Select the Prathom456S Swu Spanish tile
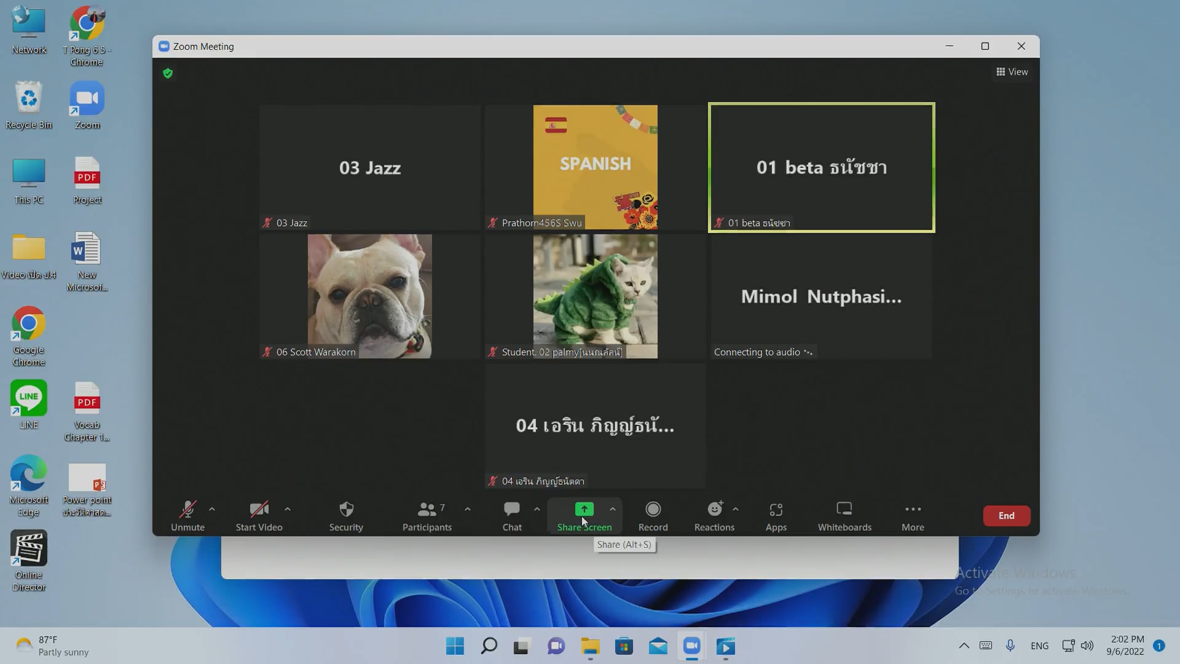Image resolution: width=1180 pixels, height=664 pixels. coord(596,167)
